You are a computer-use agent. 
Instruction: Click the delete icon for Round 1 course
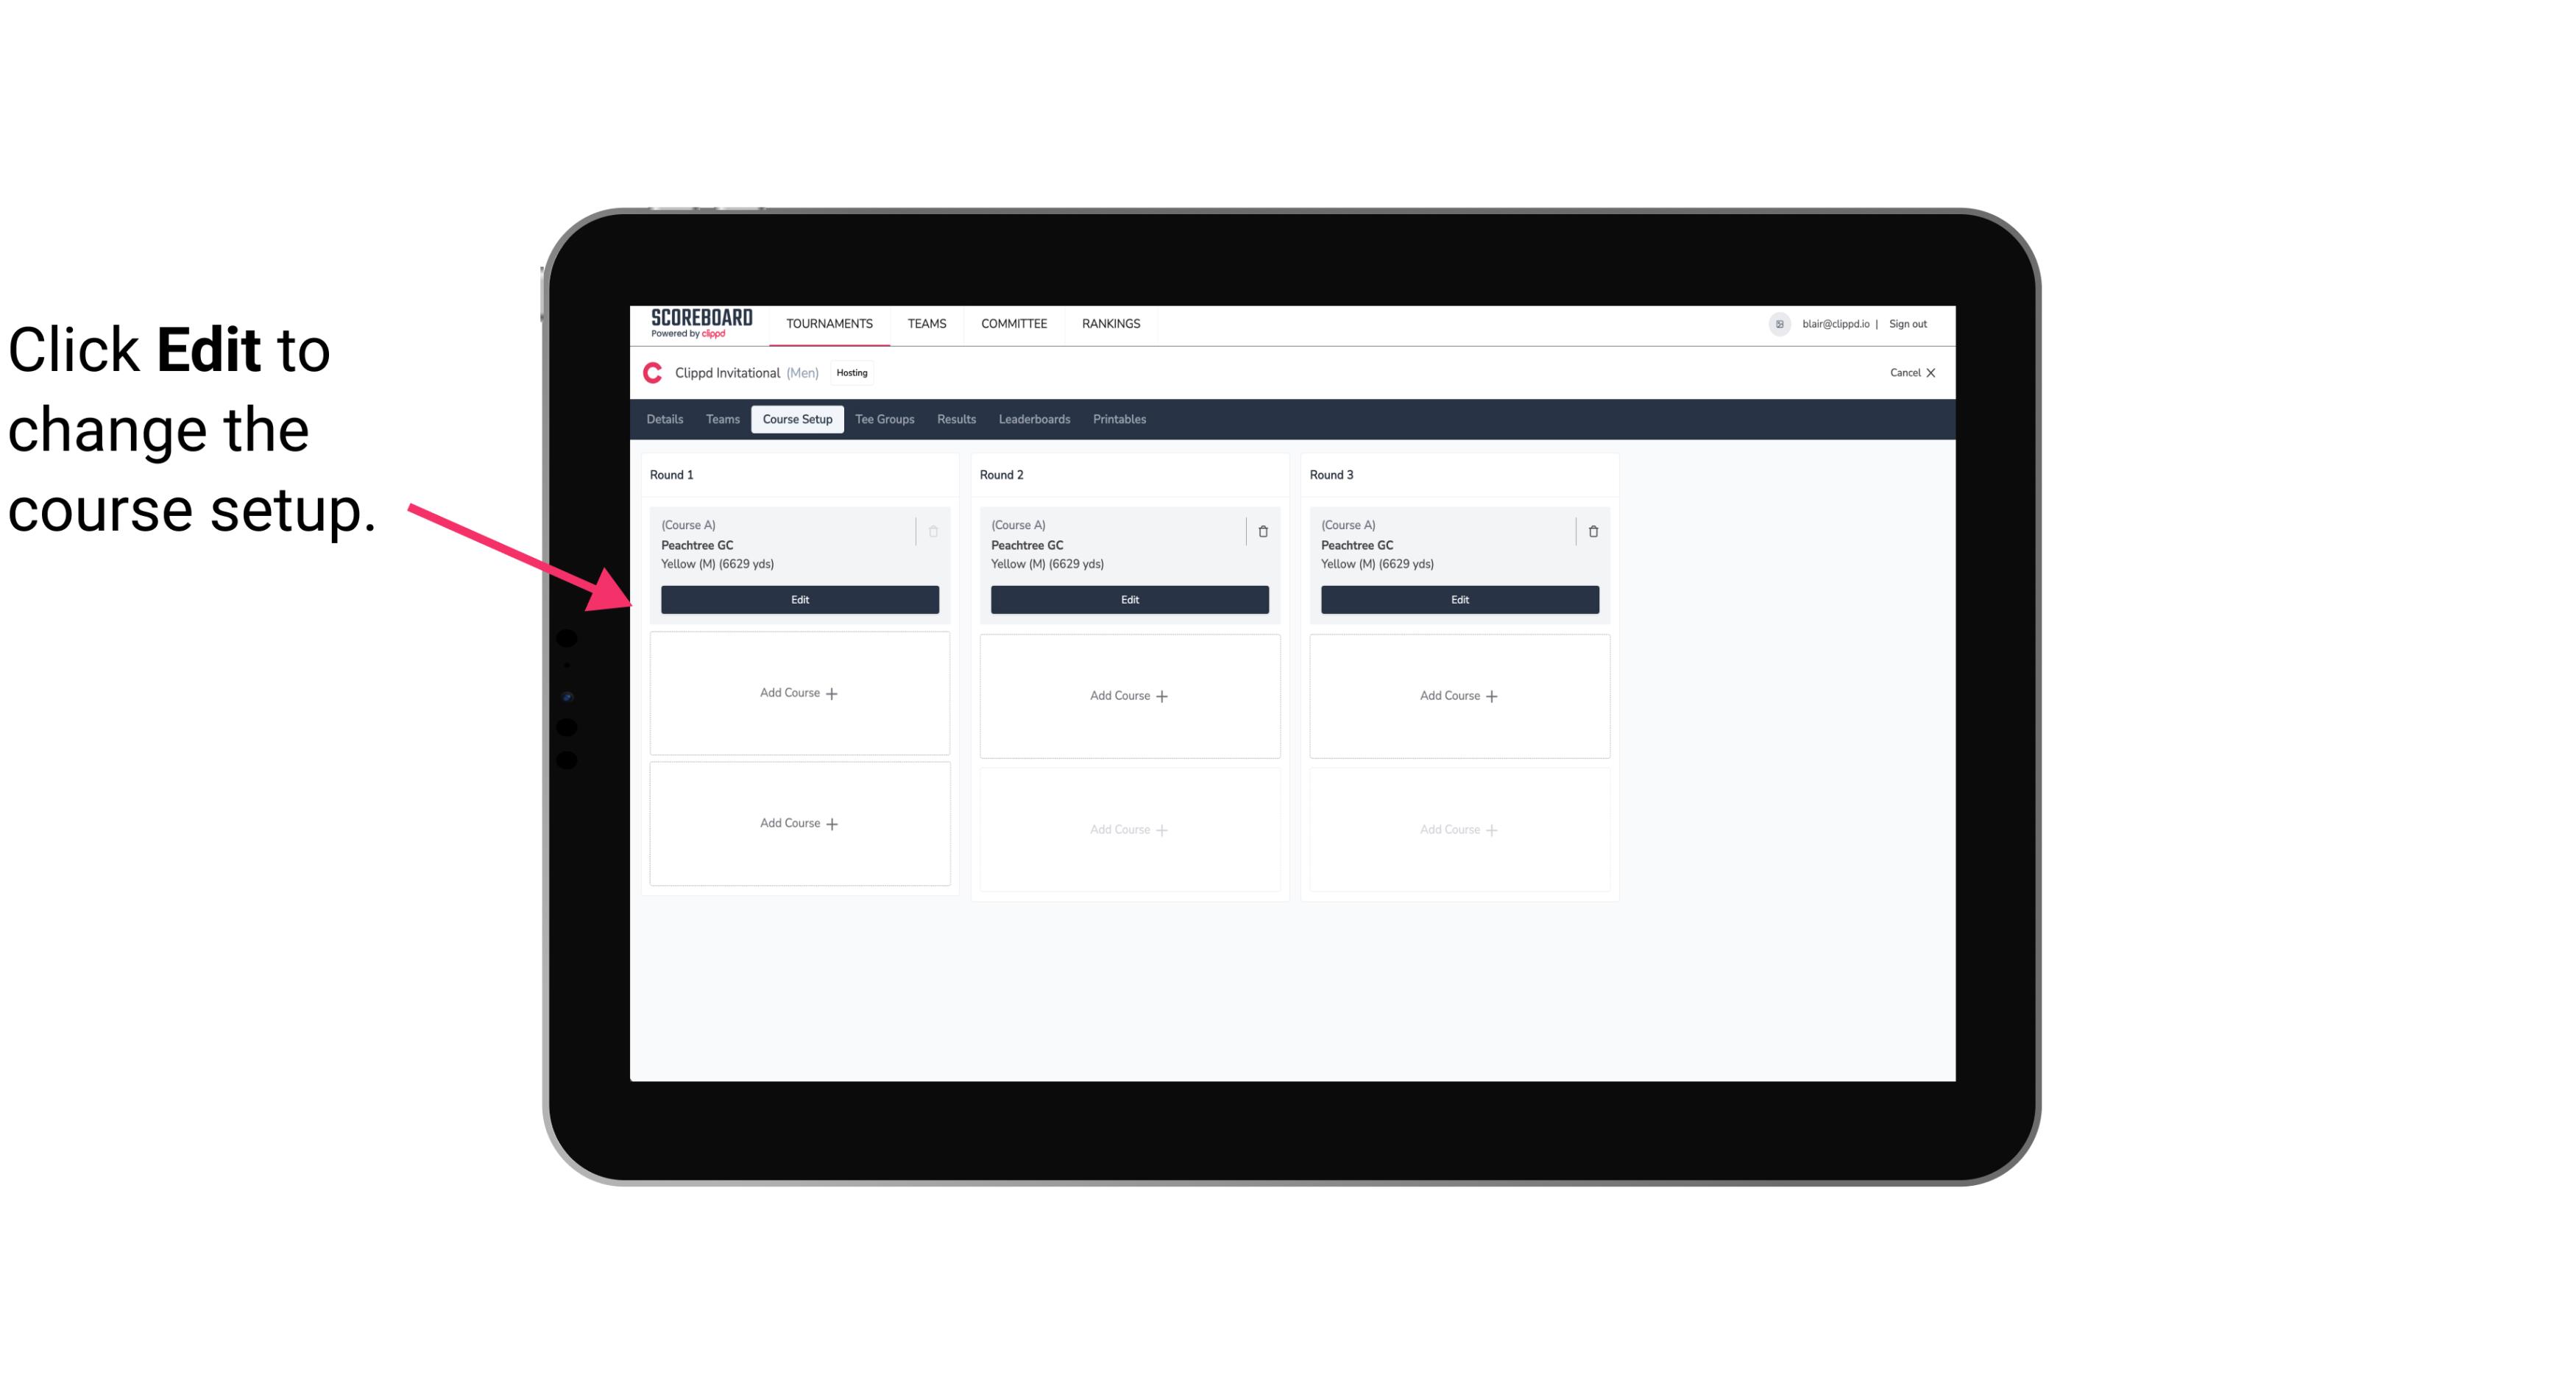pos(935,531)
